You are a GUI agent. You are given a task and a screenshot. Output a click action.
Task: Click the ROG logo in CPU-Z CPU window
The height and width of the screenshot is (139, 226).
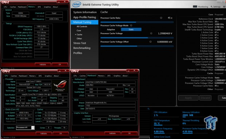tap(60, 86)
